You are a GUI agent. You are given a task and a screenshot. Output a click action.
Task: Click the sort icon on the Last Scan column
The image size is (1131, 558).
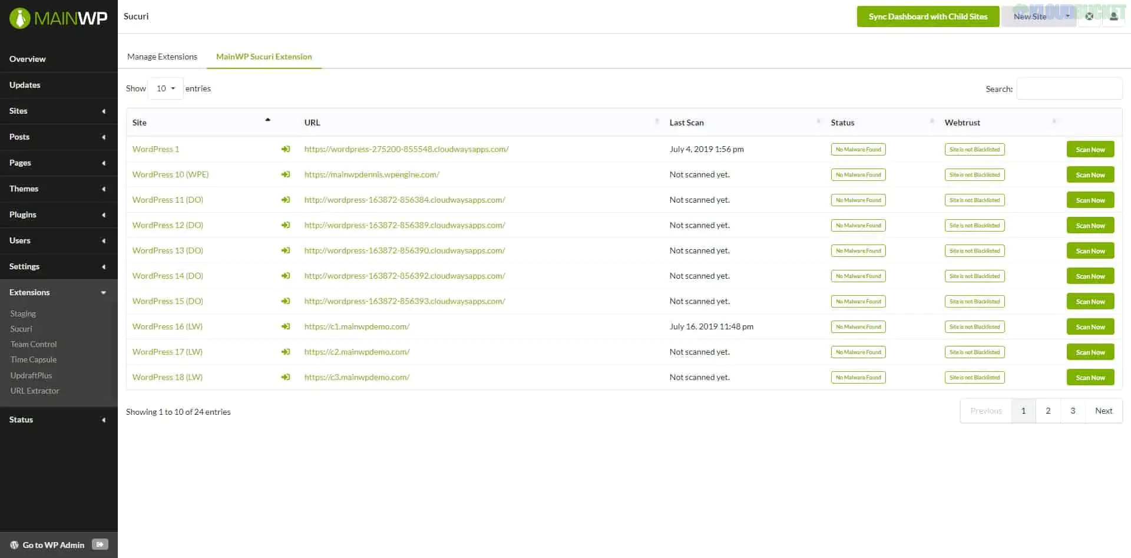click(x=818, y=121)
